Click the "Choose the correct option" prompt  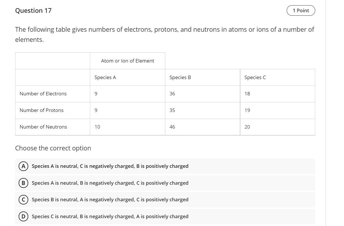[53, 148]
